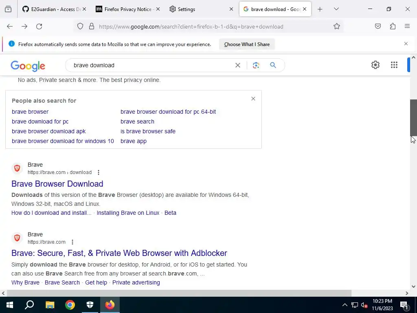The width and height of the screenshot is (417, 313).
Task: Click the scroll down arrow of page scrollbar
Action: (413, 287)
